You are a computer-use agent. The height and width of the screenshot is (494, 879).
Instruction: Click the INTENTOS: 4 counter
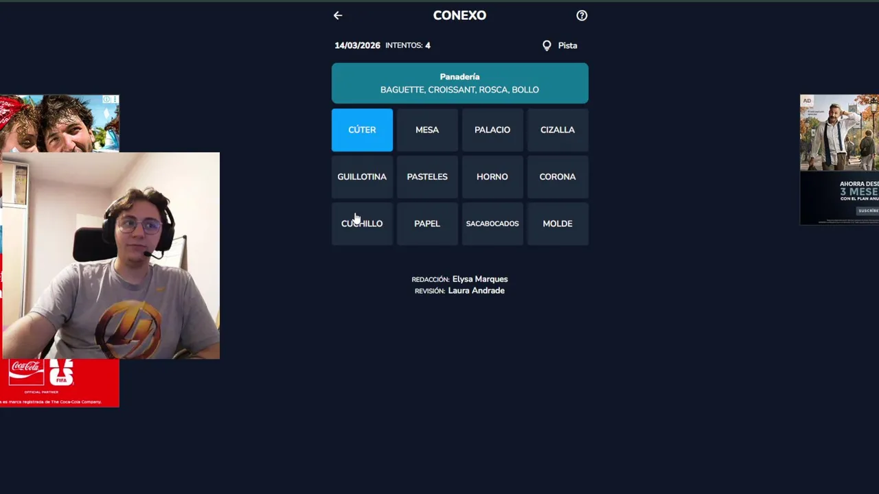[408, 45]
